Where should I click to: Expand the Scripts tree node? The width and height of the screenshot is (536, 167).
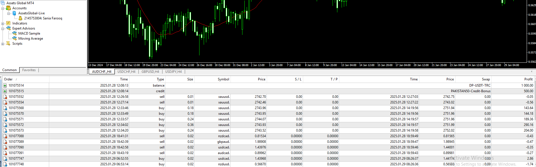[x=3, y=44]
